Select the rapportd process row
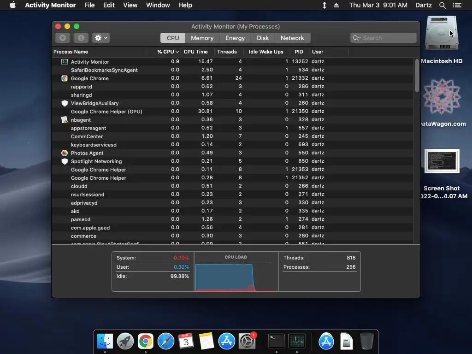This screenshot has width=472, height=354. pyautogui.click(x=233, y=86)
